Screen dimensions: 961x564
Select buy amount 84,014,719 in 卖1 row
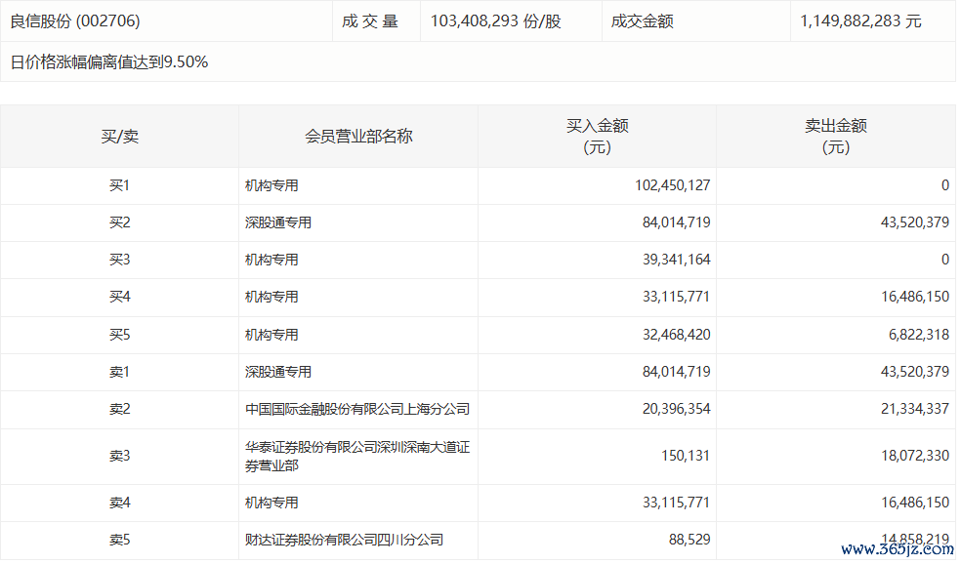[676, 372]
